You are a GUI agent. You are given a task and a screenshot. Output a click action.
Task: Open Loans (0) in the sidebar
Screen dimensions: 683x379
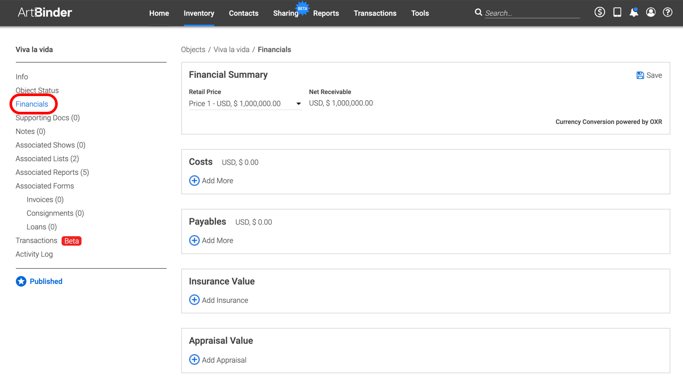point(42,227)
